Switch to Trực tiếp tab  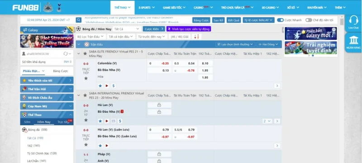pyautogui.click(x=63, y=122)
